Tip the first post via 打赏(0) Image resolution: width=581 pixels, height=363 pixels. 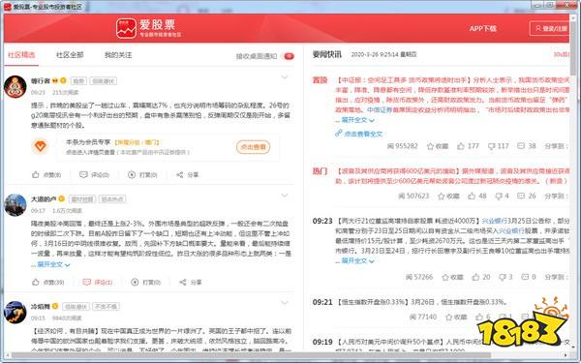pos(142,175)
